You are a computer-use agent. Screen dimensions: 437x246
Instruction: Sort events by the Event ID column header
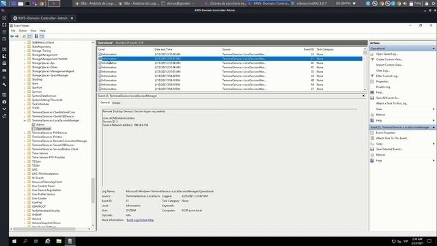tap(309, 49)
